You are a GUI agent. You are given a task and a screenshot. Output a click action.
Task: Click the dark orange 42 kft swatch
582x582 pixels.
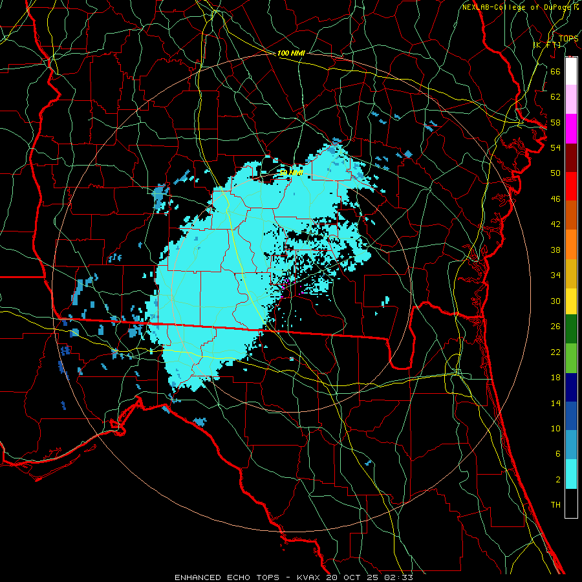571,215
